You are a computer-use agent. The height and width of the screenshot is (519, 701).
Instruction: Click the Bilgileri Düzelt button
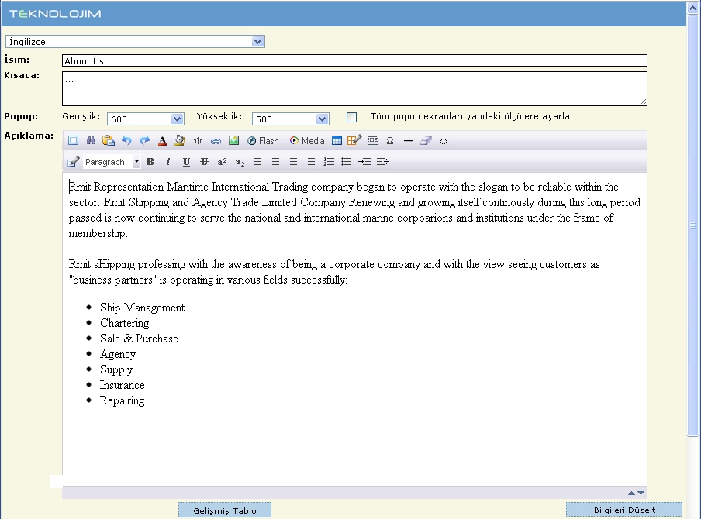[624, 510]
